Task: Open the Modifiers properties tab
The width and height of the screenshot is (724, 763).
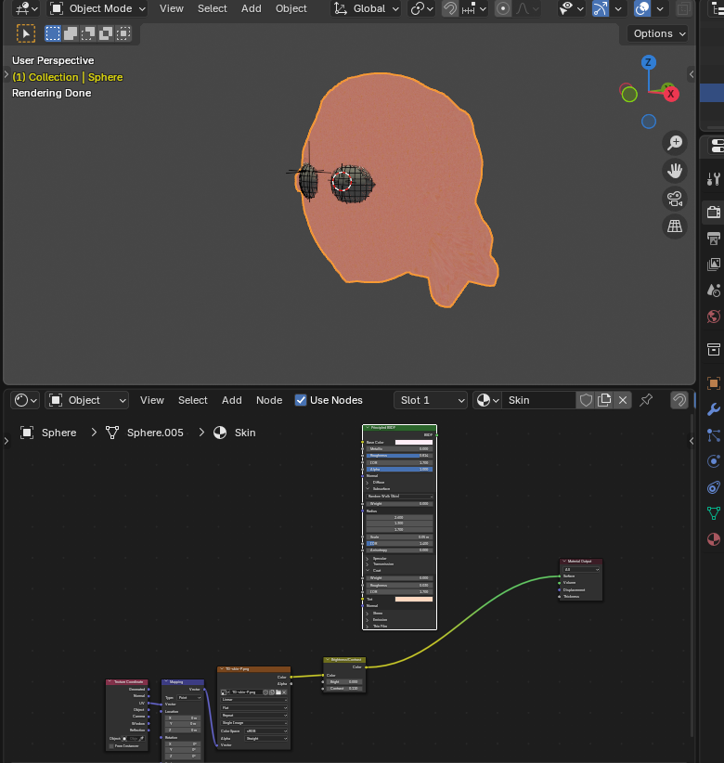Action: click(x=713, y=409)
